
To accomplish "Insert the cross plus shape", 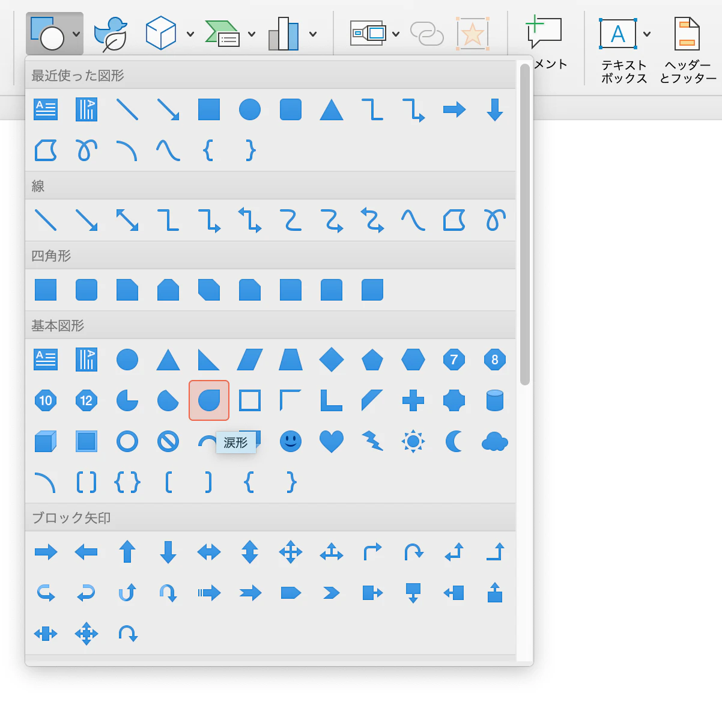I will coord(413,400).
